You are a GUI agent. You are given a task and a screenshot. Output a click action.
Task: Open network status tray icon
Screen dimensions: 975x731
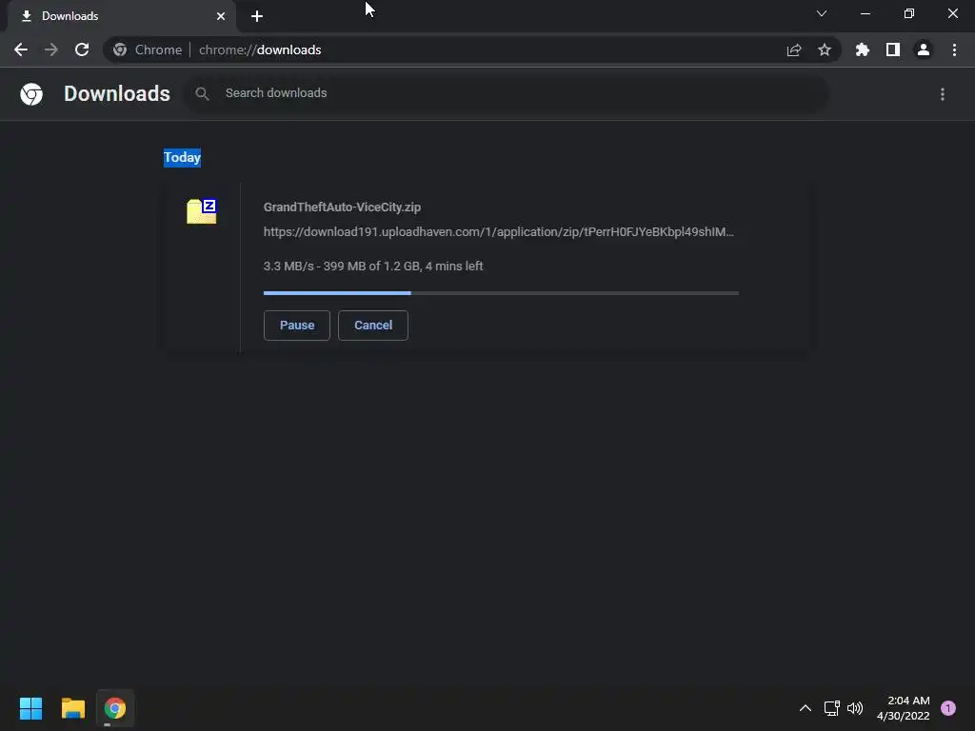pos(831,708)
